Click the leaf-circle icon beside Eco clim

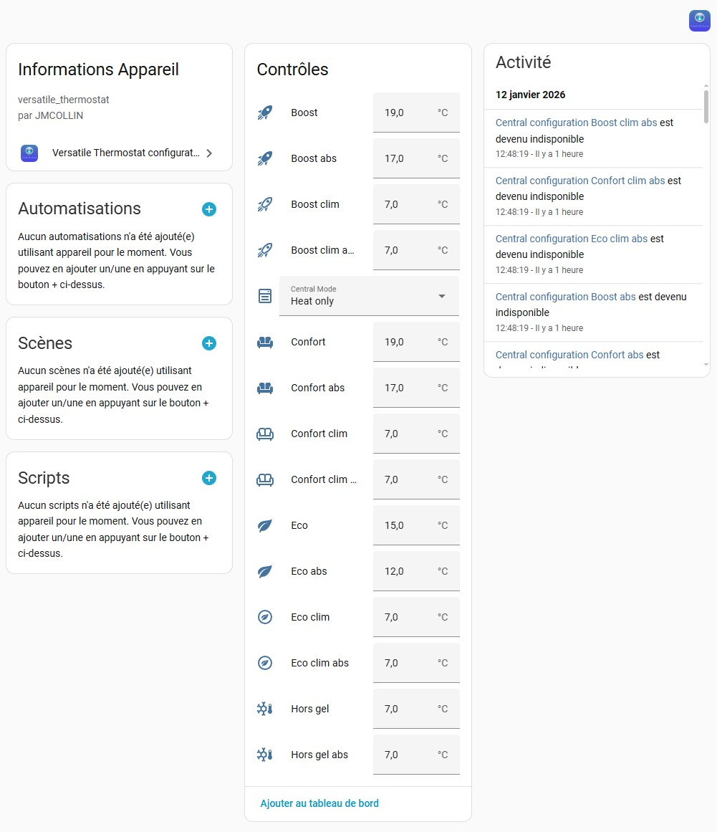[264, 617]
